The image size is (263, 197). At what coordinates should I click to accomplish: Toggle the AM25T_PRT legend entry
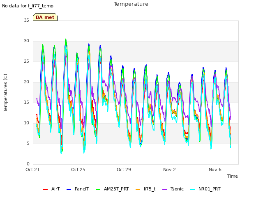point(112,189)
